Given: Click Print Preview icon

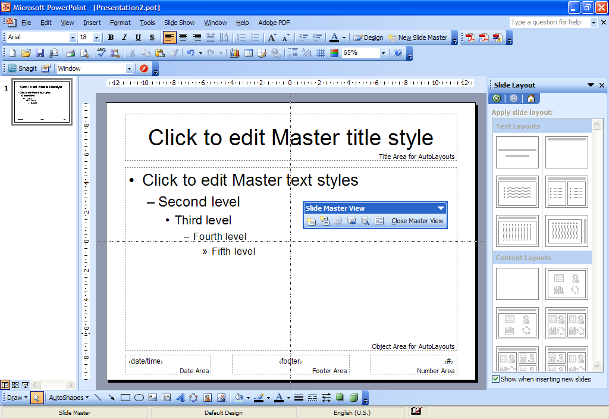Looking at the screenshot, I should (x=84, y=53).
